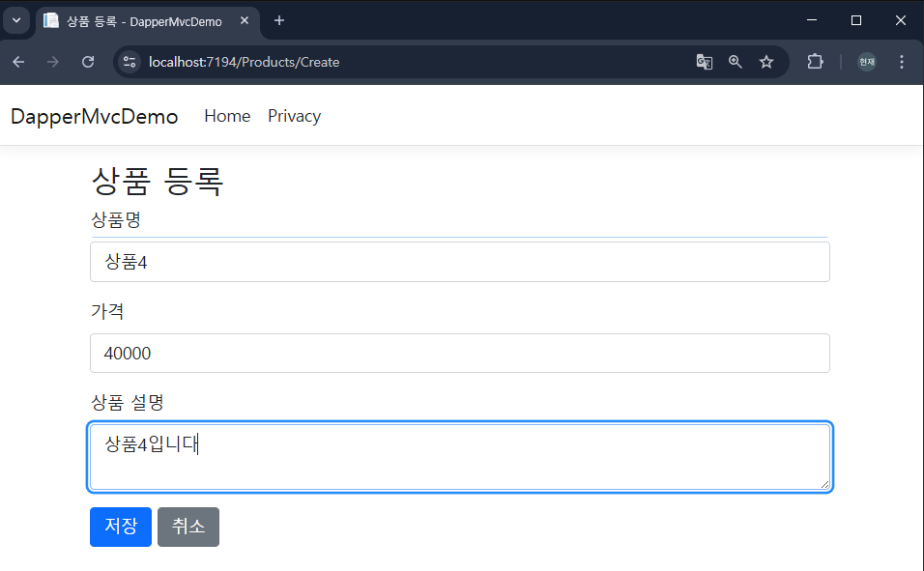The image size is (924, 571).
Task: Expand the tab search dropdown arrow
Action: coord(15,20)
